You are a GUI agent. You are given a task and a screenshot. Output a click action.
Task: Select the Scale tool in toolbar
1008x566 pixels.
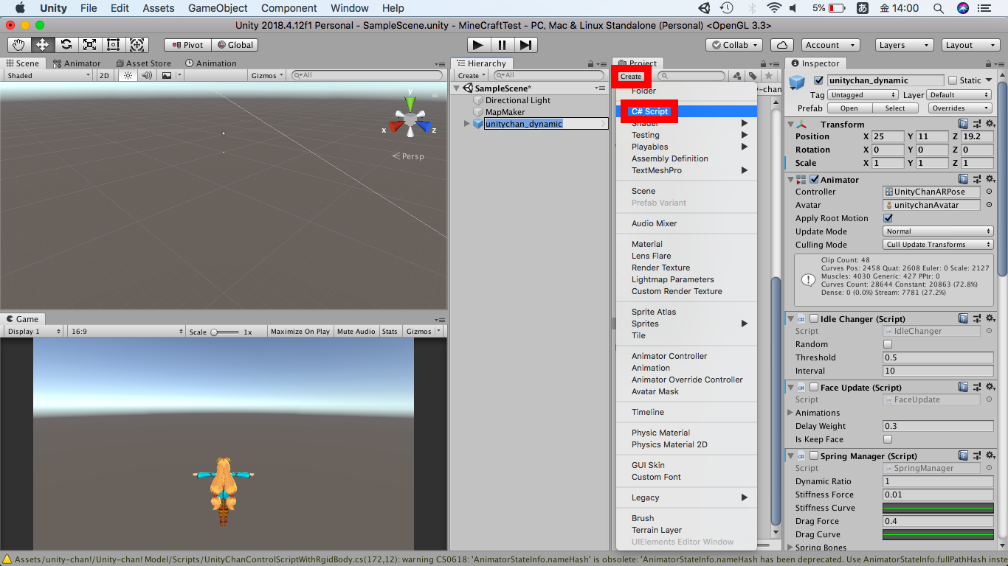[89, 45]
